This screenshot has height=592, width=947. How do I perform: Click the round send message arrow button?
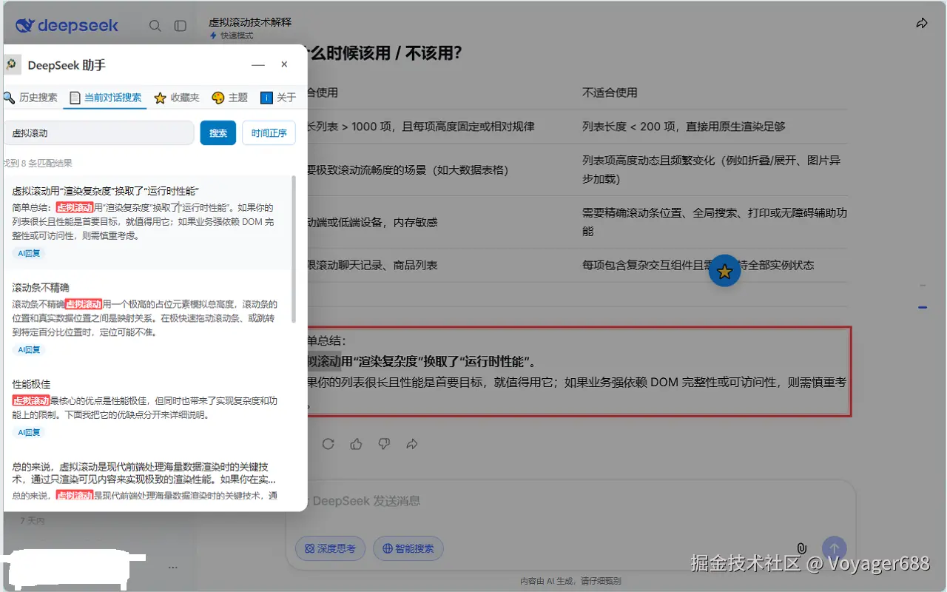835,548
